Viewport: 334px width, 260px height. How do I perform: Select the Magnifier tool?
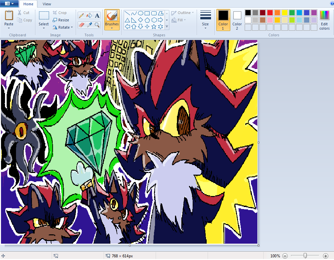[x=97, y=25]
